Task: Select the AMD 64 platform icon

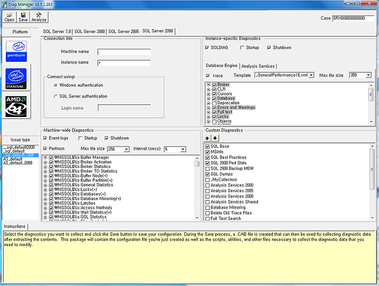Action: click(x=16, y=106)
